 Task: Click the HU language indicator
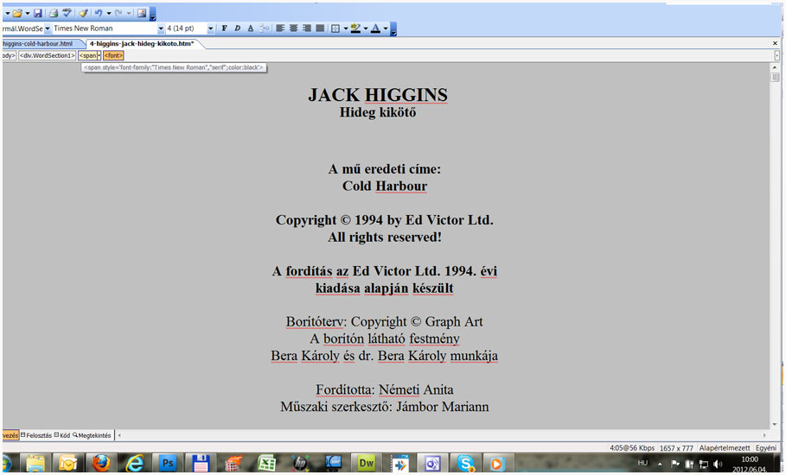tap(642, 464)
